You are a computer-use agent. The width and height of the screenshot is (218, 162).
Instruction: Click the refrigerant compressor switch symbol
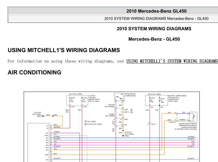click(119, 97)
